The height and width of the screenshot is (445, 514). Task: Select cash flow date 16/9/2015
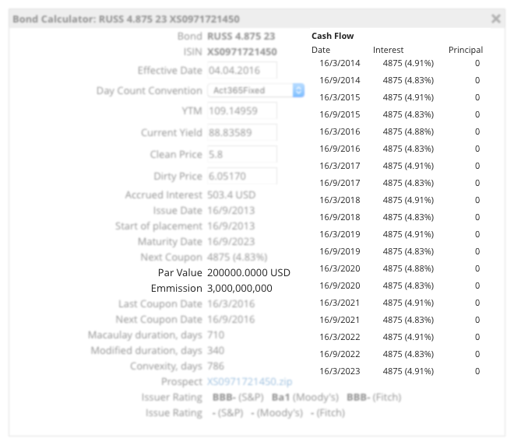click(x=340, y=114)
